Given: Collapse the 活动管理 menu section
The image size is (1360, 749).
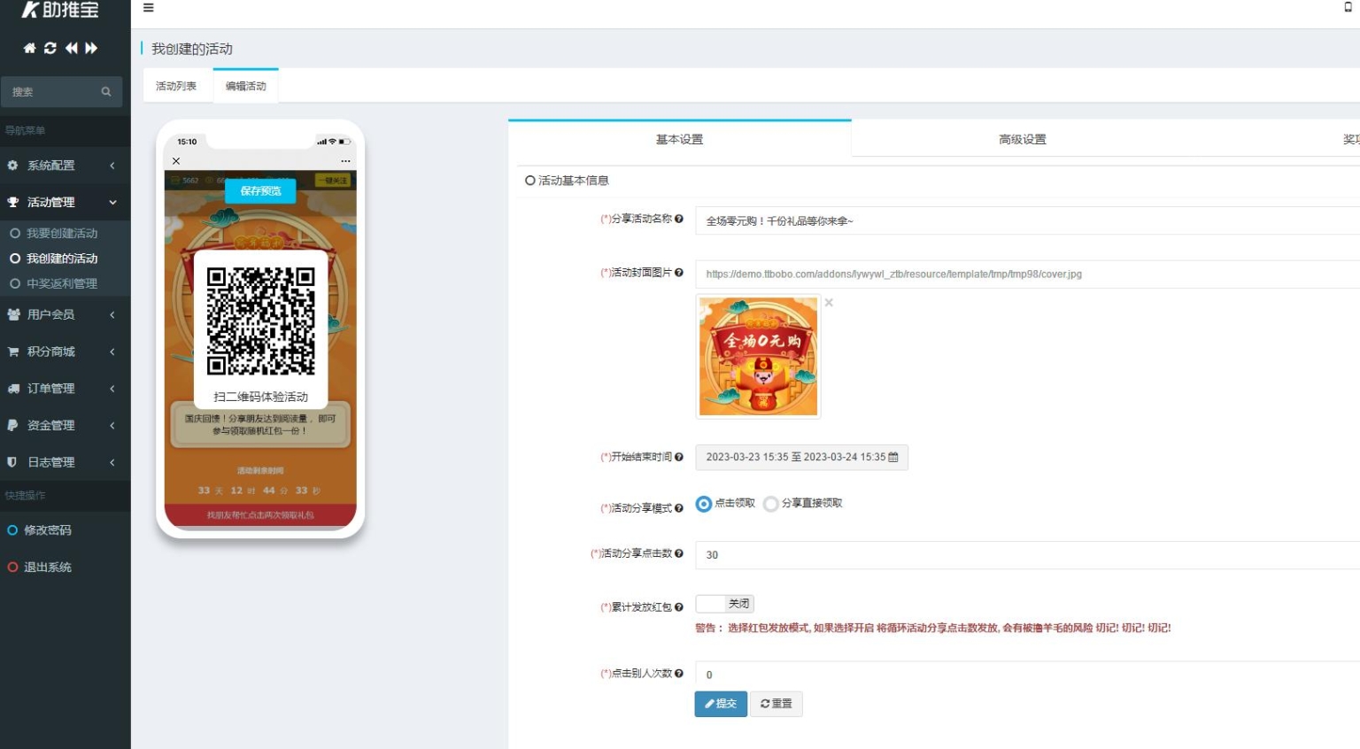Looking at the screenshot, I should coord(53,202).
